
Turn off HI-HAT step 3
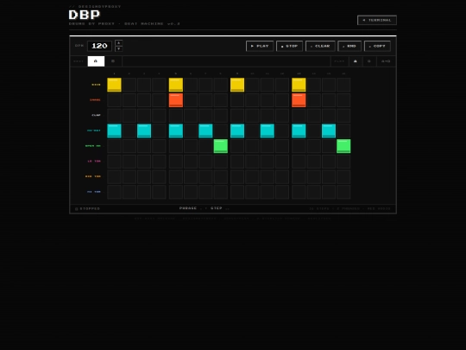pyautogui.click(x=144, y=131)
